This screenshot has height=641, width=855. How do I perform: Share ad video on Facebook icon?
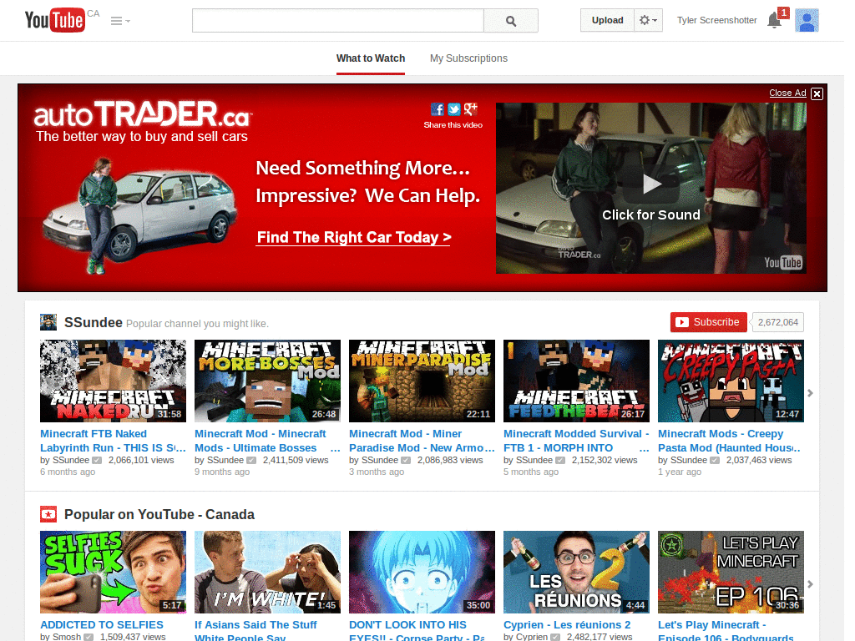[438, 109]
